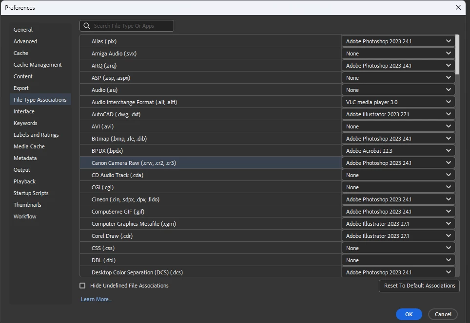Screen dimensions: 470x323
Task: Open application dropdown for BPDX (.bpdx)
Action: (x=398, y=151)
